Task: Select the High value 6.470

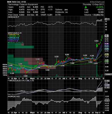Action: (x=22, y=10)
